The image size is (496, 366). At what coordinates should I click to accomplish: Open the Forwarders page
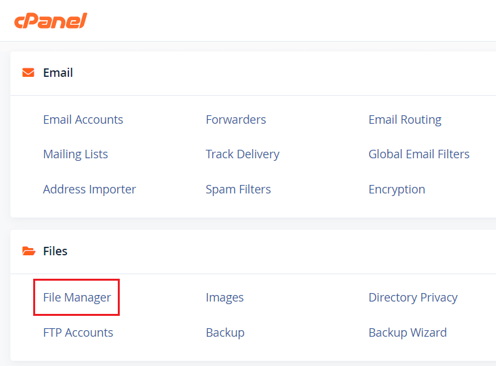pos(236,119)
